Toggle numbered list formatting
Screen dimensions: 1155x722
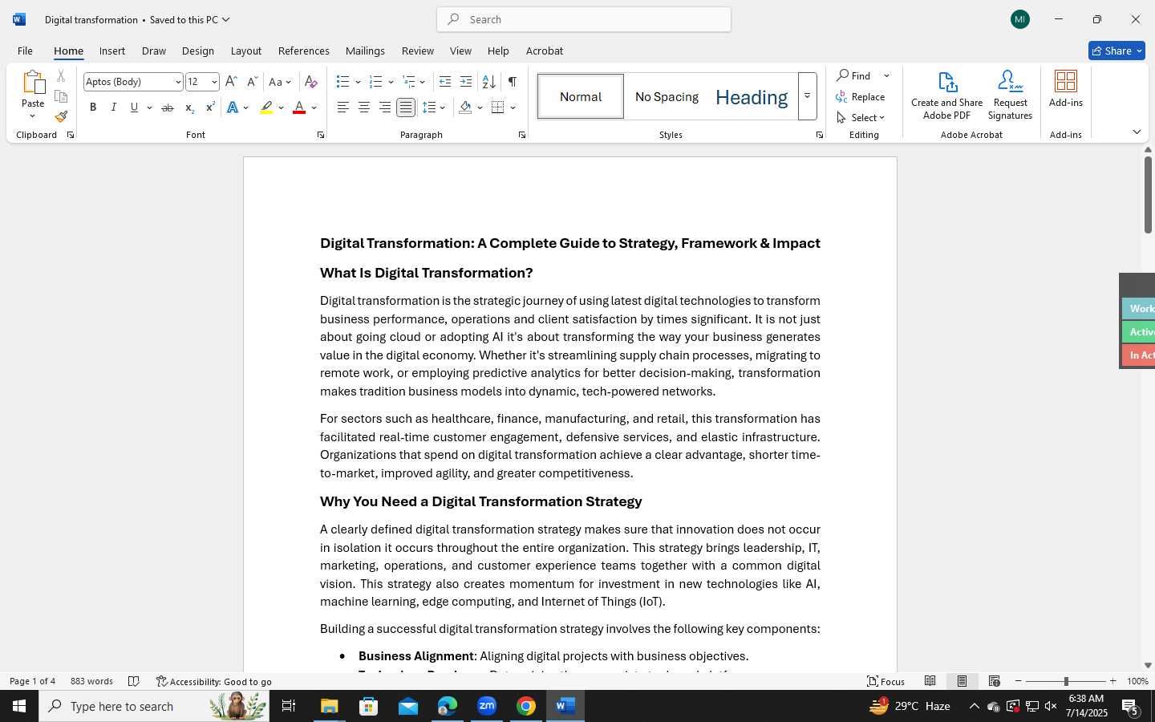375,82
